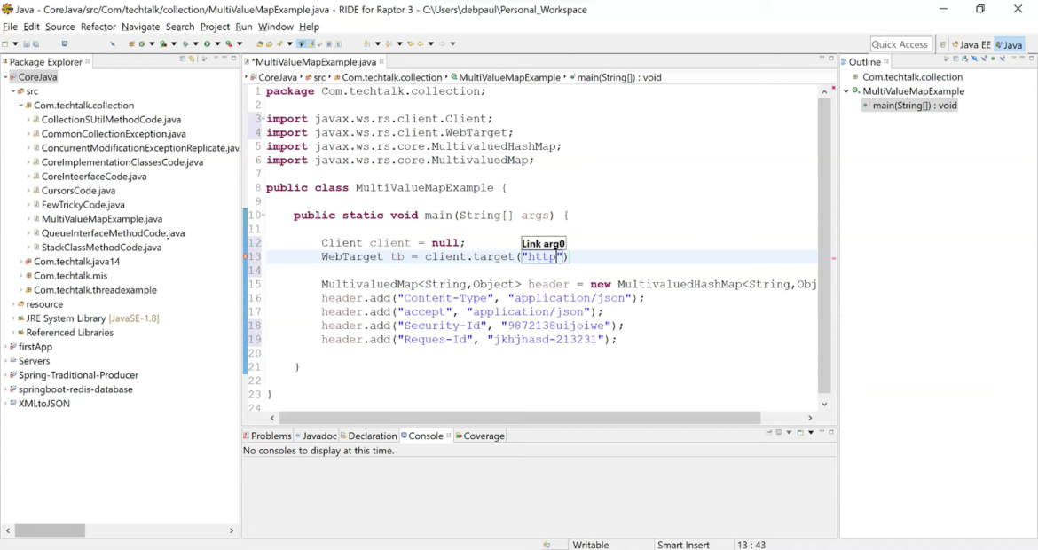Screen dimensions: 1038x550
Task: Open the Source menu
Action: pos(59,27)
